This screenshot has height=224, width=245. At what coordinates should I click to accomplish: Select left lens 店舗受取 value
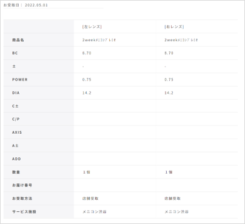90,199
